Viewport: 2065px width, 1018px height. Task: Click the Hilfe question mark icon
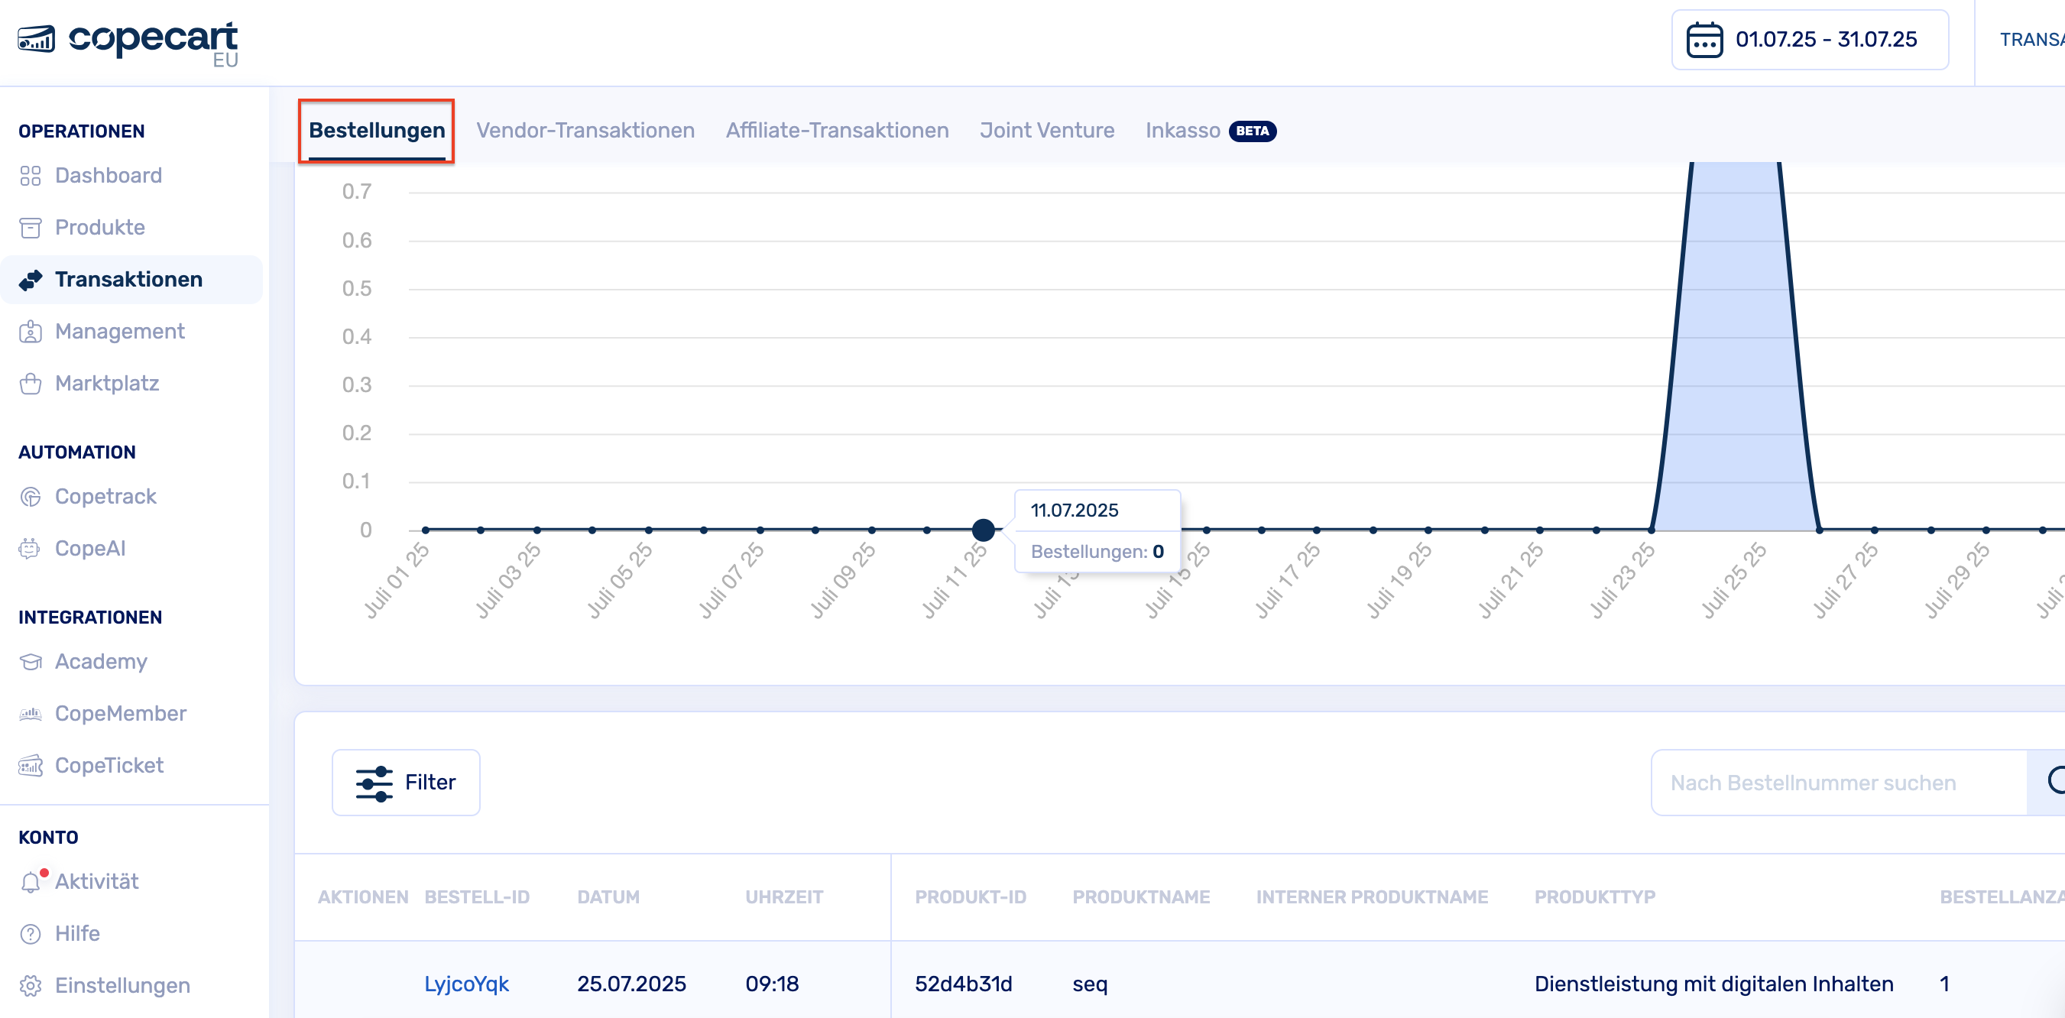click(x=31, y=934)
